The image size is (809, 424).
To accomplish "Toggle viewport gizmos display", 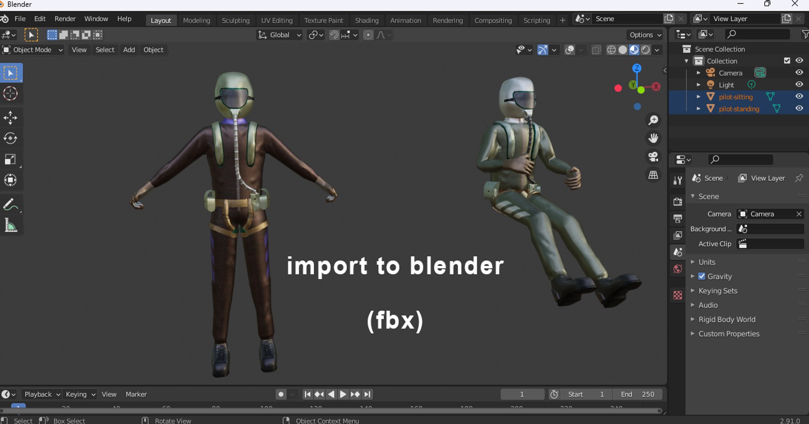I will tap(543, 50).
